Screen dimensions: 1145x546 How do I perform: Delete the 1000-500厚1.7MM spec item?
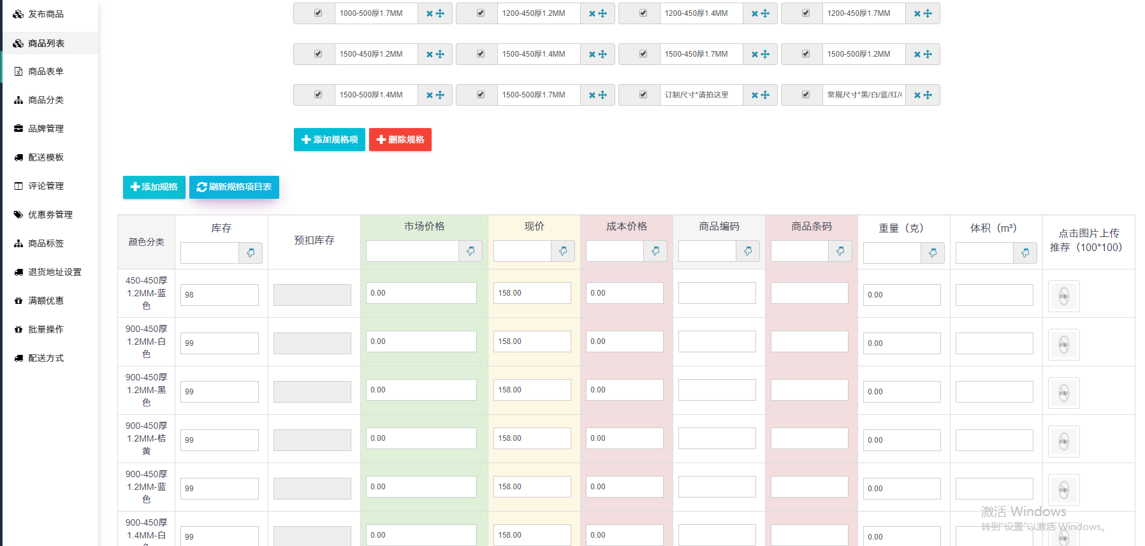[429, 13]
